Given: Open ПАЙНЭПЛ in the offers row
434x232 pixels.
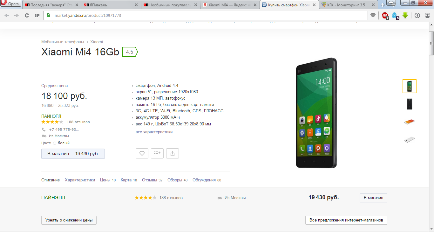Looking at the screenshot, I should (53, 198).
